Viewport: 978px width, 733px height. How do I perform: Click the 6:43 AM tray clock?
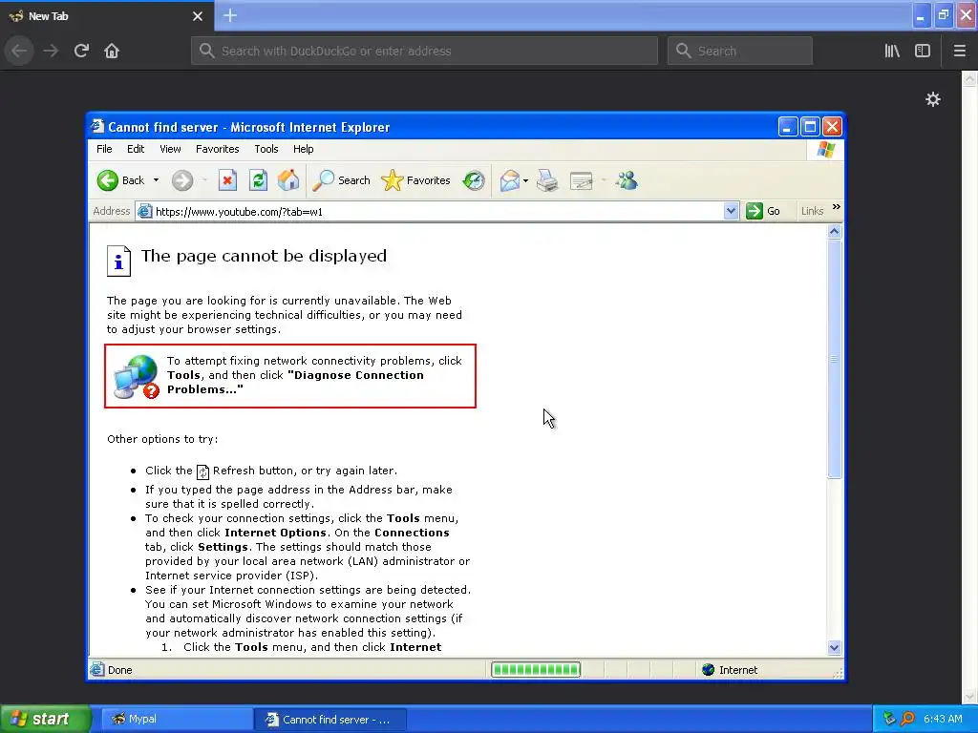(x=943, y=719)
